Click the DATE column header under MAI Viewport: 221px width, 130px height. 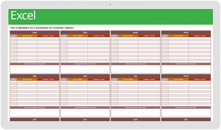[x=13, y=80]
